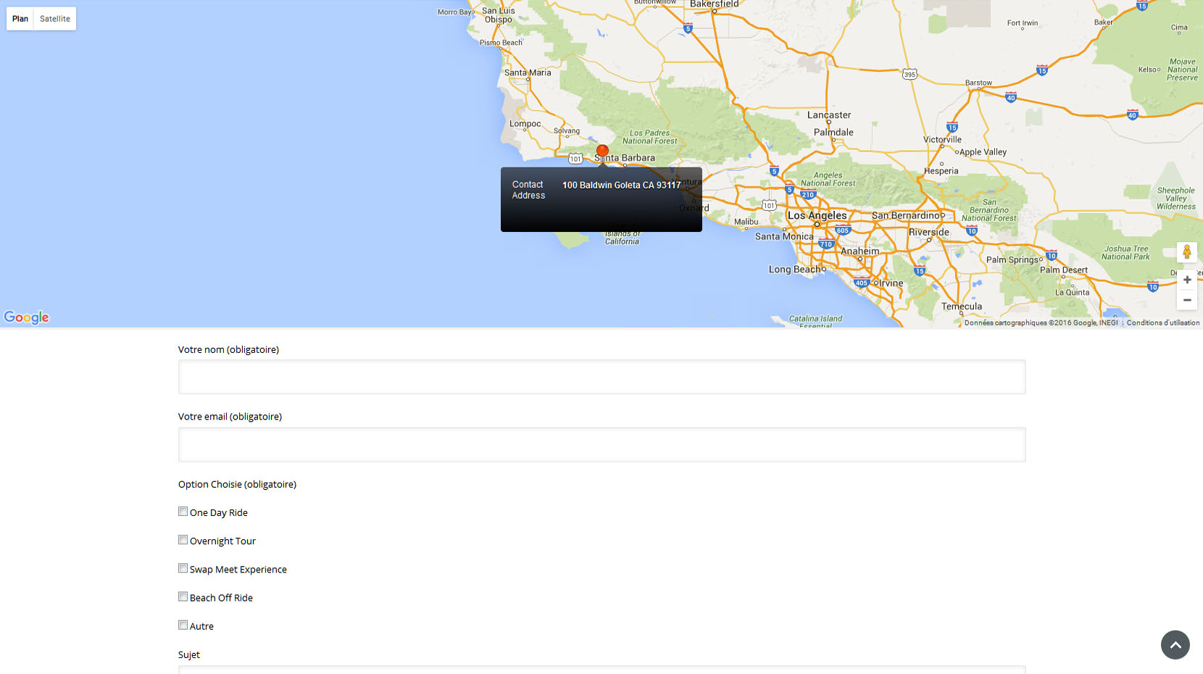Zoom out the map with minus button
The height and width of the screenshot is (674, 1203).
1187,300
